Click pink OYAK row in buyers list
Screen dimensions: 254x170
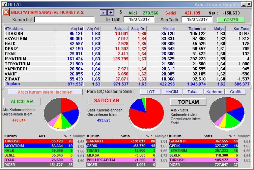[x=38, y=160]
